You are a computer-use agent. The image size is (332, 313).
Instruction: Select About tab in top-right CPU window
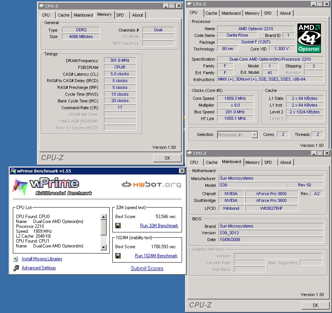[285, 13]
